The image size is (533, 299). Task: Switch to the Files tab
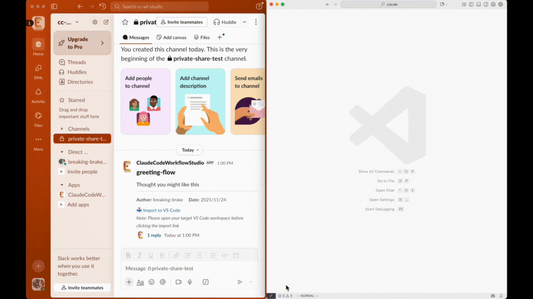tap(202, 37)
